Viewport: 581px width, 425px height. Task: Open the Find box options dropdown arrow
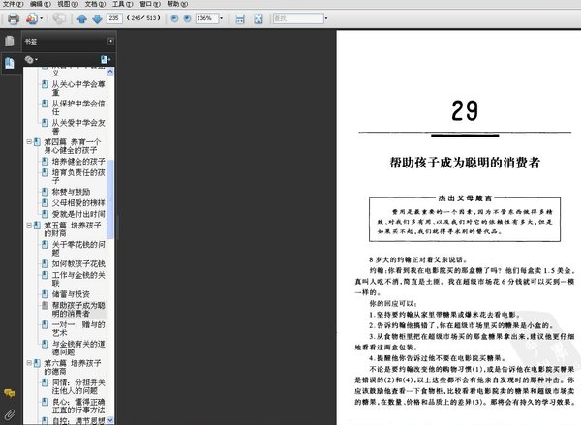point(326,18)
